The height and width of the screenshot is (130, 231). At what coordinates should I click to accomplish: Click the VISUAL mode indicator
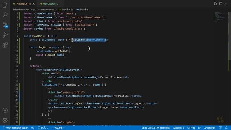pyautogui.click(x=58, y=128)
